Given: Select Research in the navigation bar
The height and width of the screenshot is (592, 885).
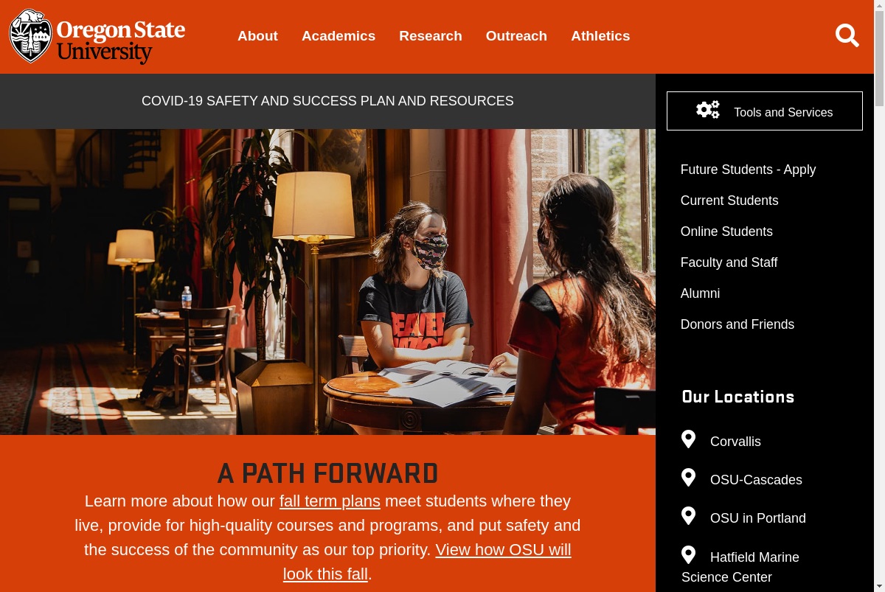Looking at the screenshot, I should point(431,36).
